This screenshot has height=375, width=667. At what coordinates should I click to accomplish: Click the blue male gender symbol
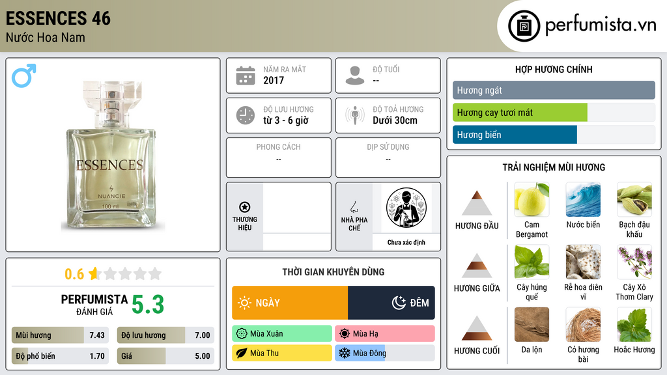point(24,76)
